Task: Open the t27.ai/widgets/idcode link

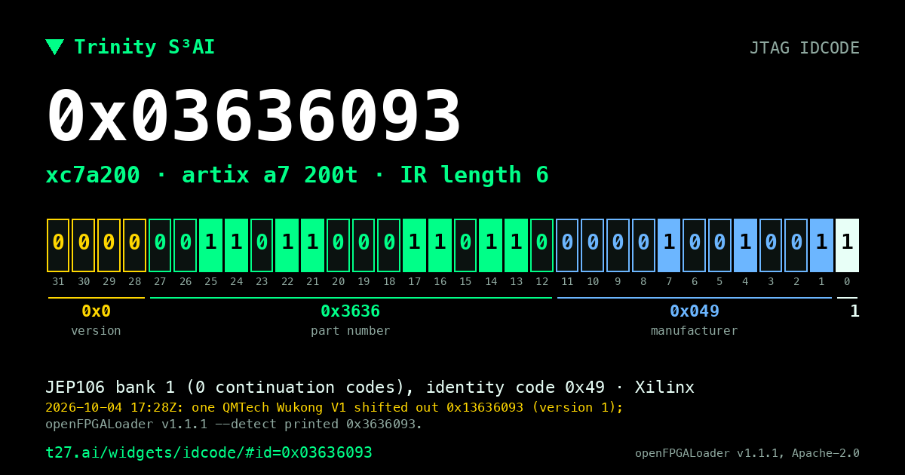Action: click(209, 452)
